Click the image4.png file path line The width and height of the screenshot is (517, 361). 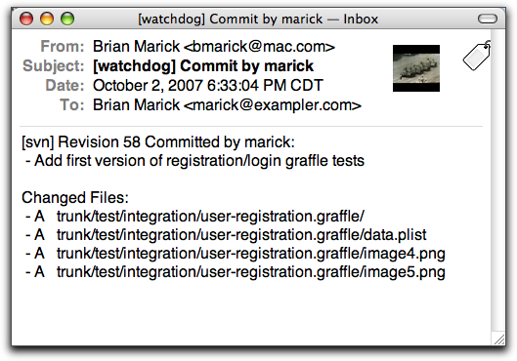[236, 254]
